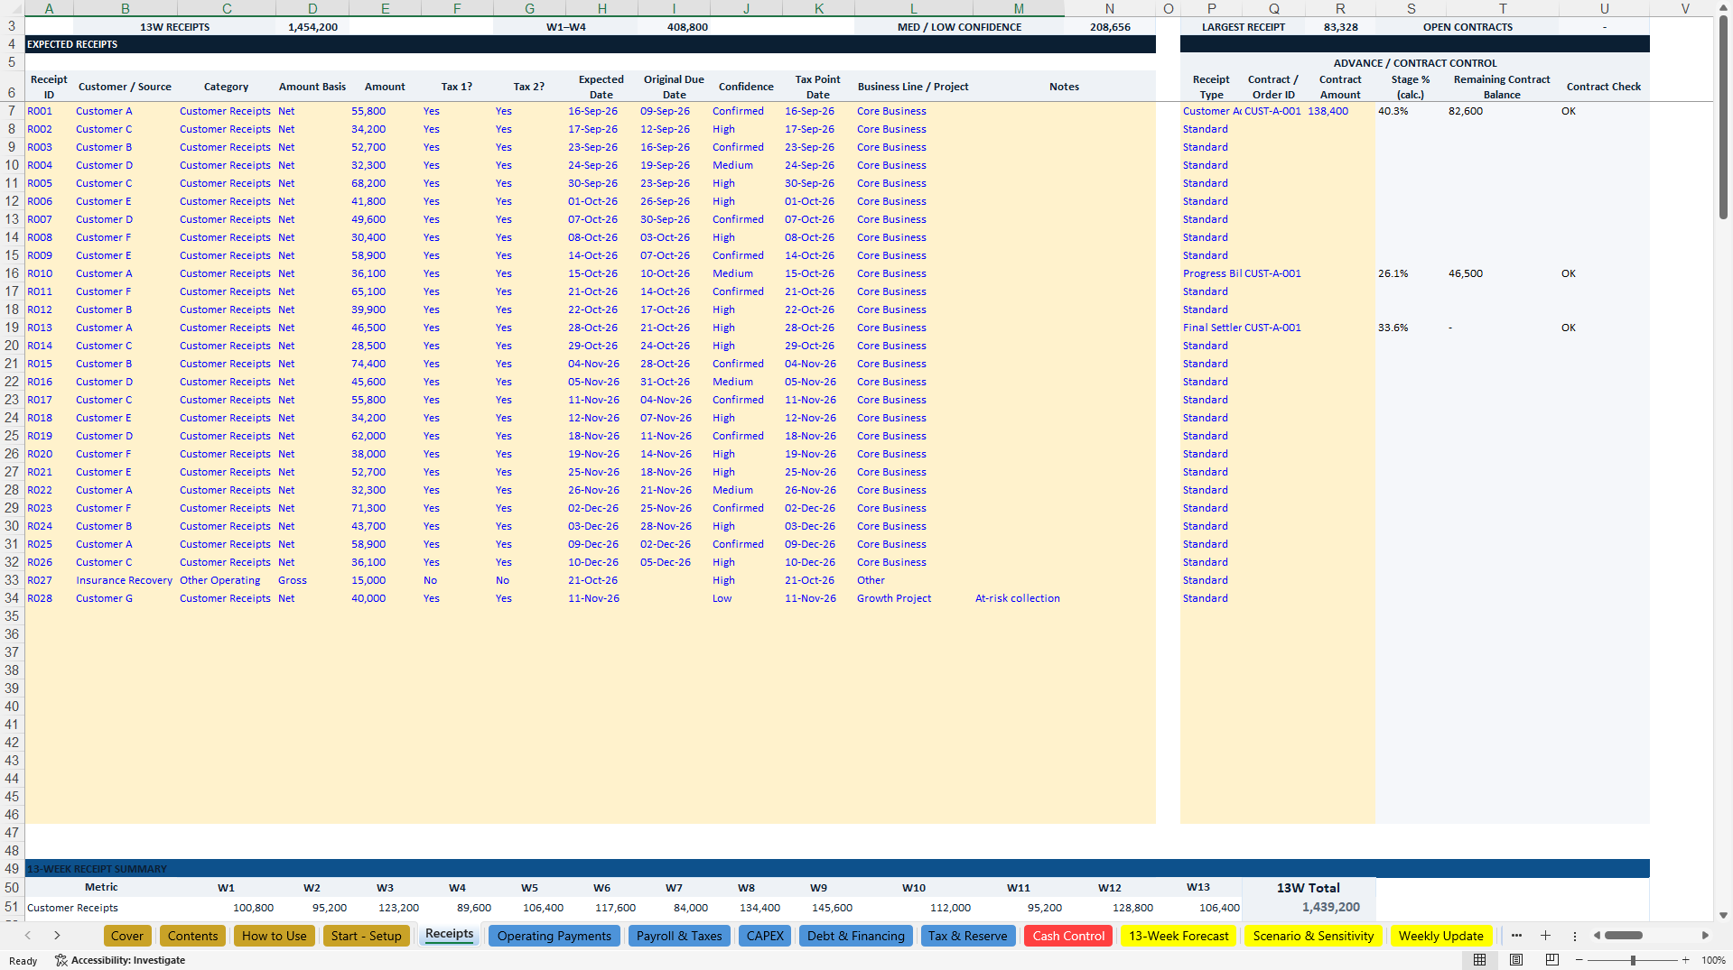Image resolution: width=1733 pixels, height=970 pixels.
Task: Open the Weekly Update tab
Action: pos(1440,936)
